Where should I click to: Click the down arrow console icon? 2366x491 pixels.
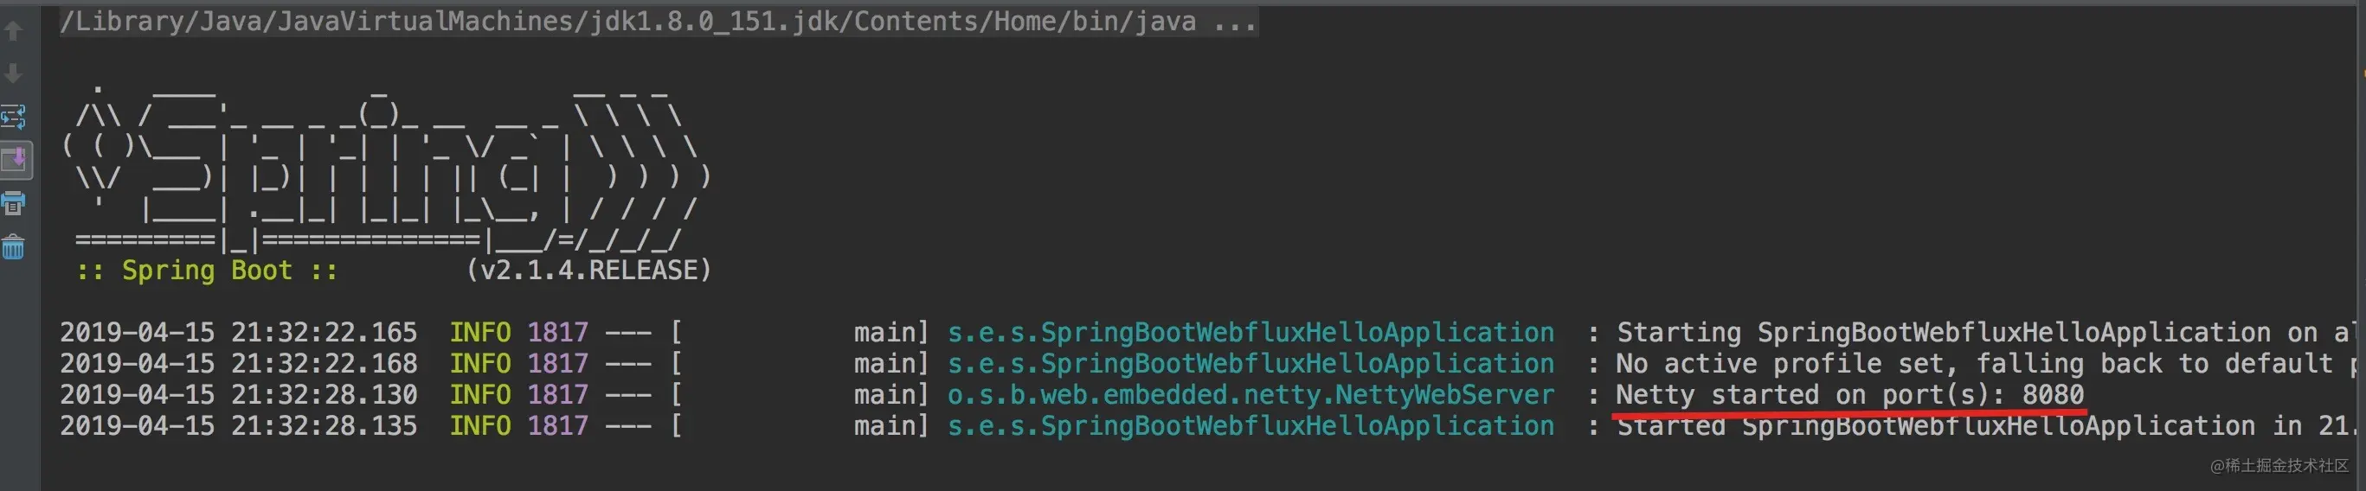point(14,73)
